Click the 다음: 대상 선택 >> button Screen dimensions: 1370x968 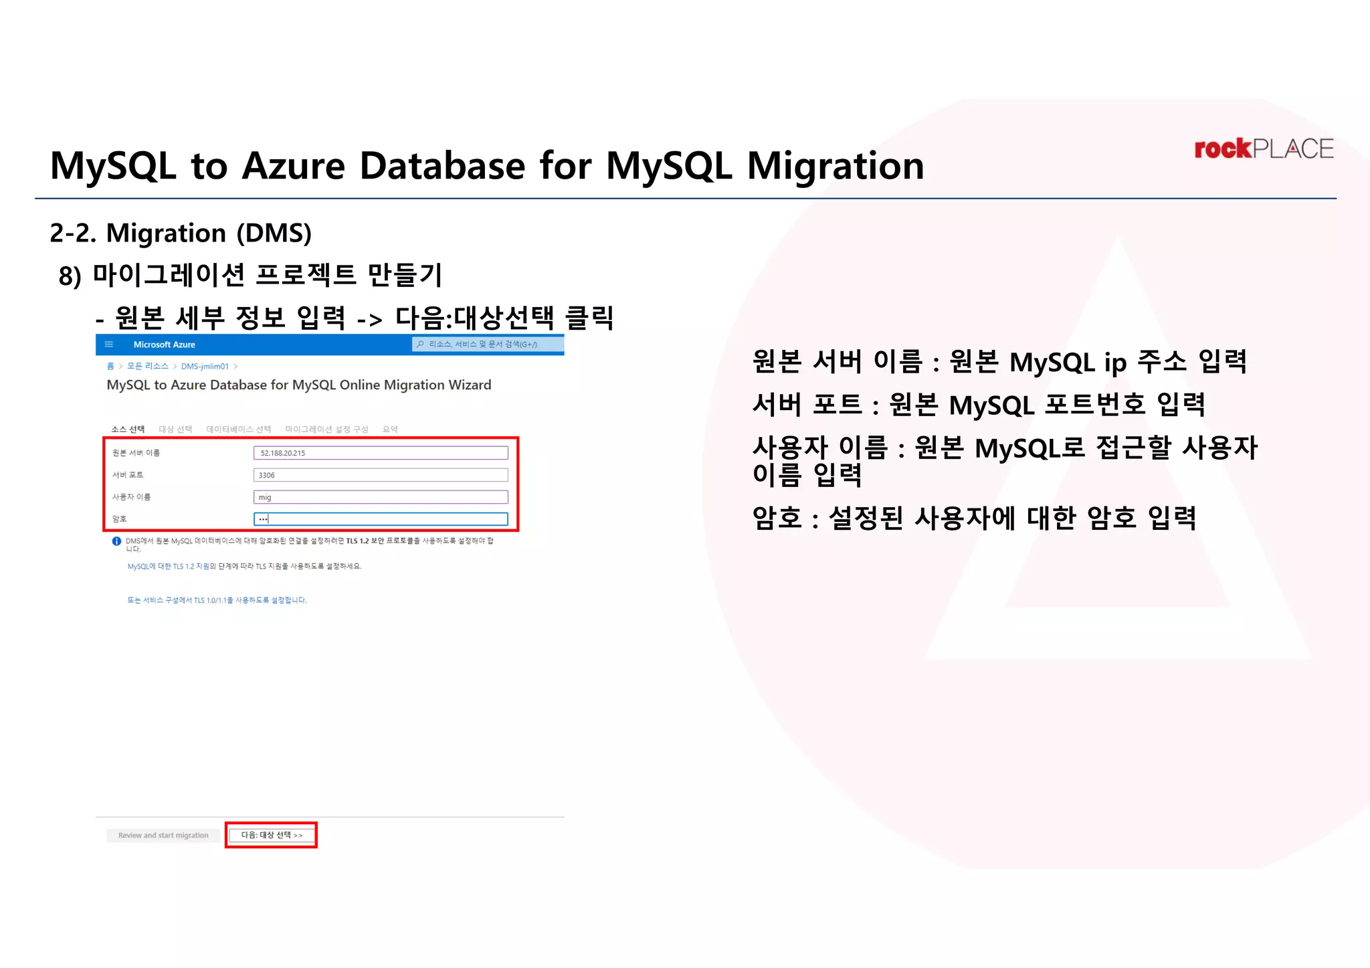[x=272, y=835]
